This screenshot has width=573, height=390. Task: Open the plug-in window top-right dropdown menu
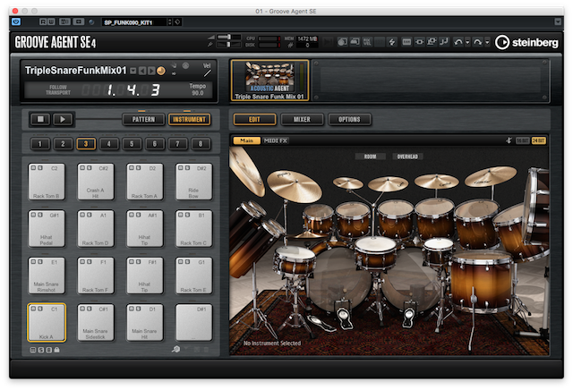(x=558, y=21)
